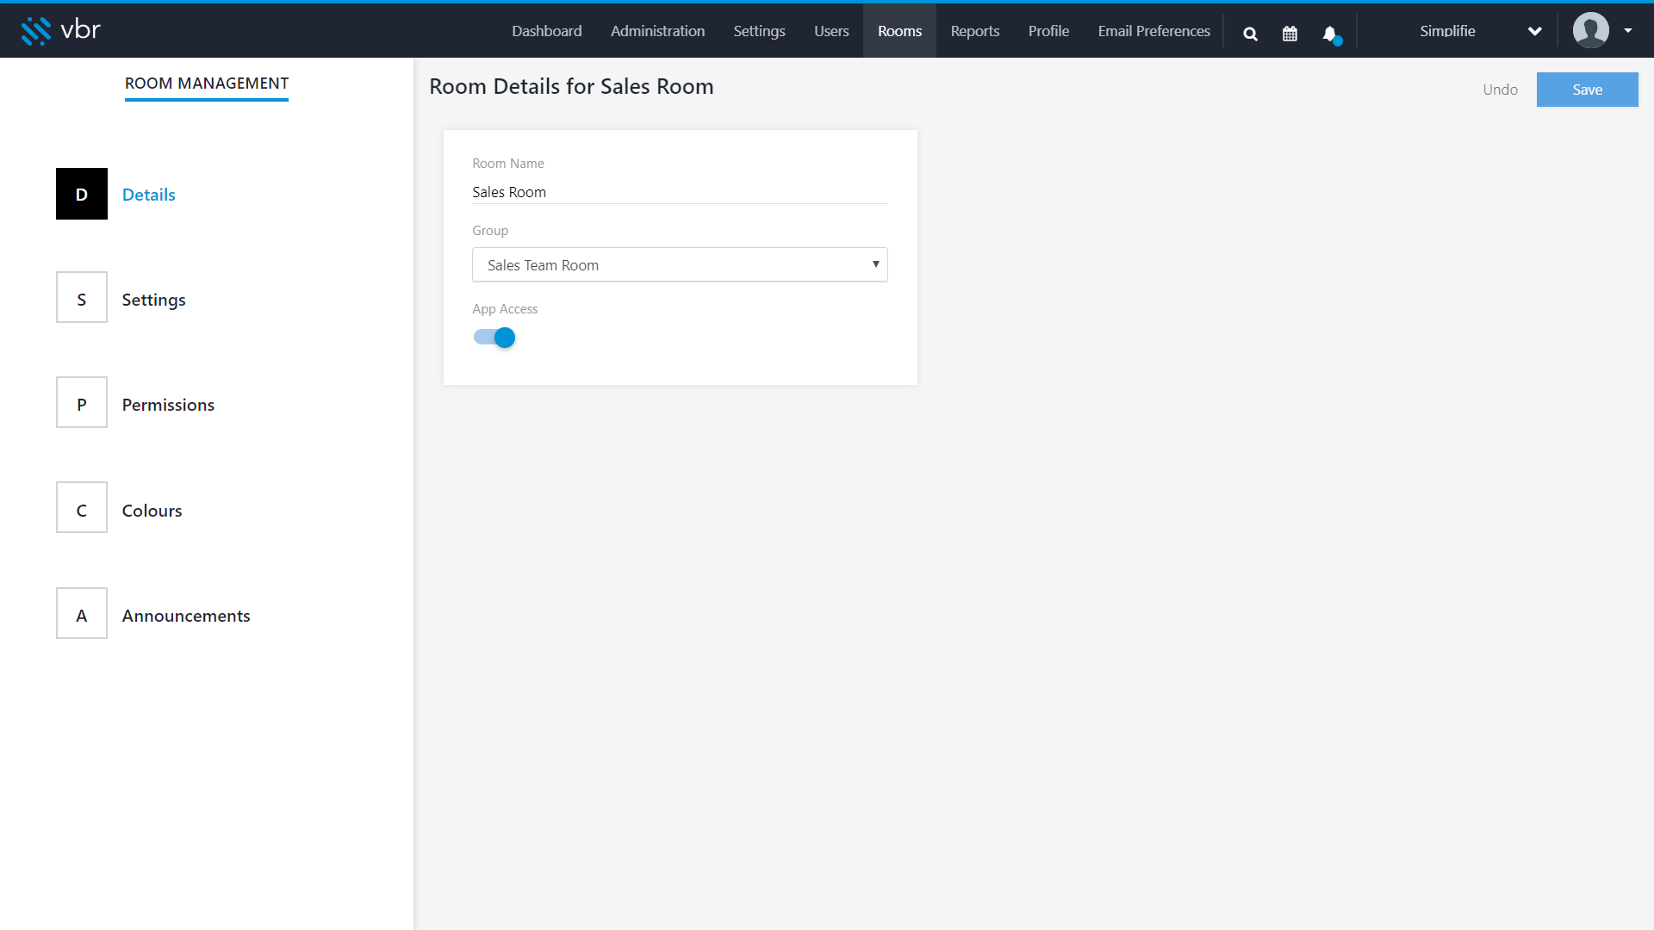The height and width of the screenshot is (930, 1654).
Task: Select the Rooms menu item
Action: [899, 31]
